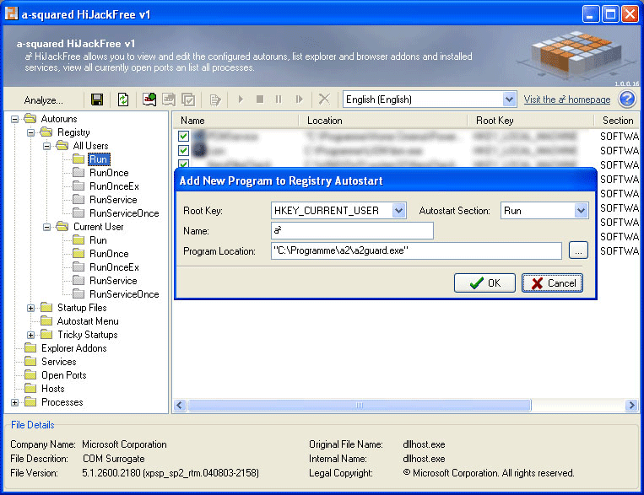Uncheck the second autorun entry checkbox
The image size is (644, 495).
[184, 150]
